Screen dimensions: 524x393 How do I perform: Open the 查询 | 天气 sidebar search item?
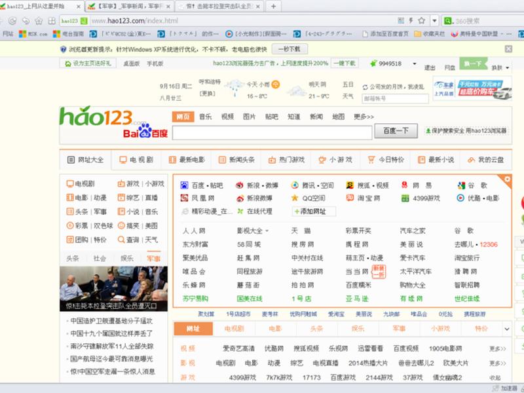(138, 240)
